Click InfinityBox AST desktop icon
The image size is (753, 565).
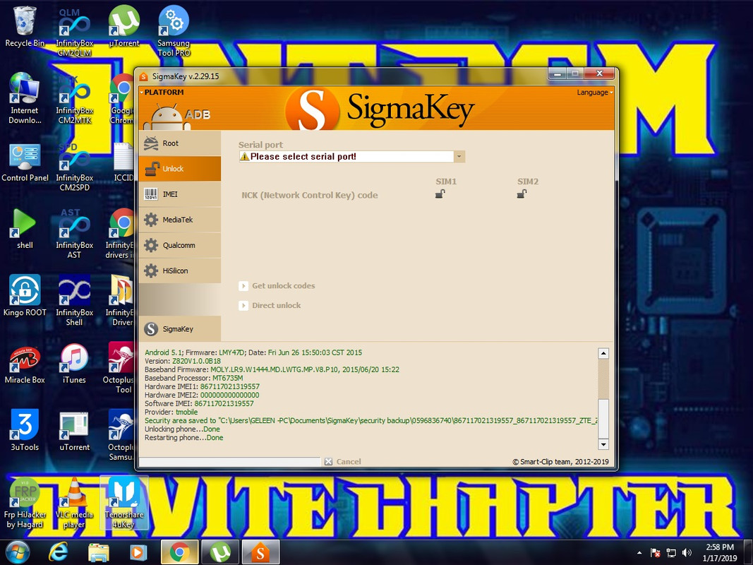74,234
